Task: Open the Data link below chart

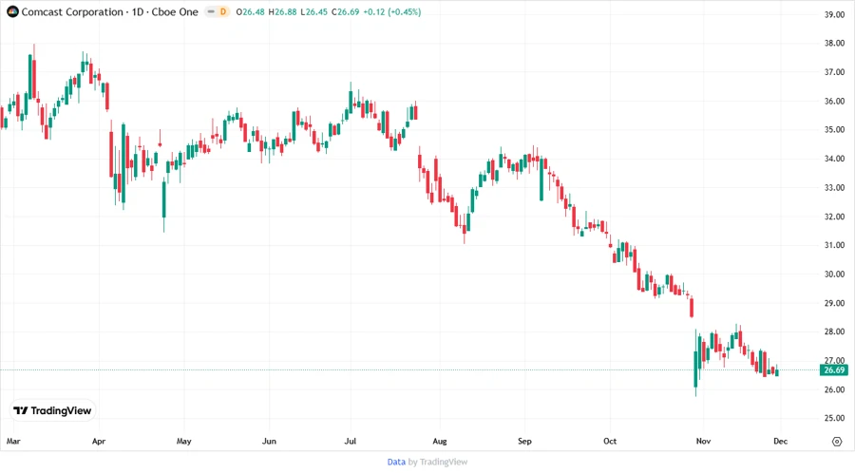Action: click(x=396, y=463)
